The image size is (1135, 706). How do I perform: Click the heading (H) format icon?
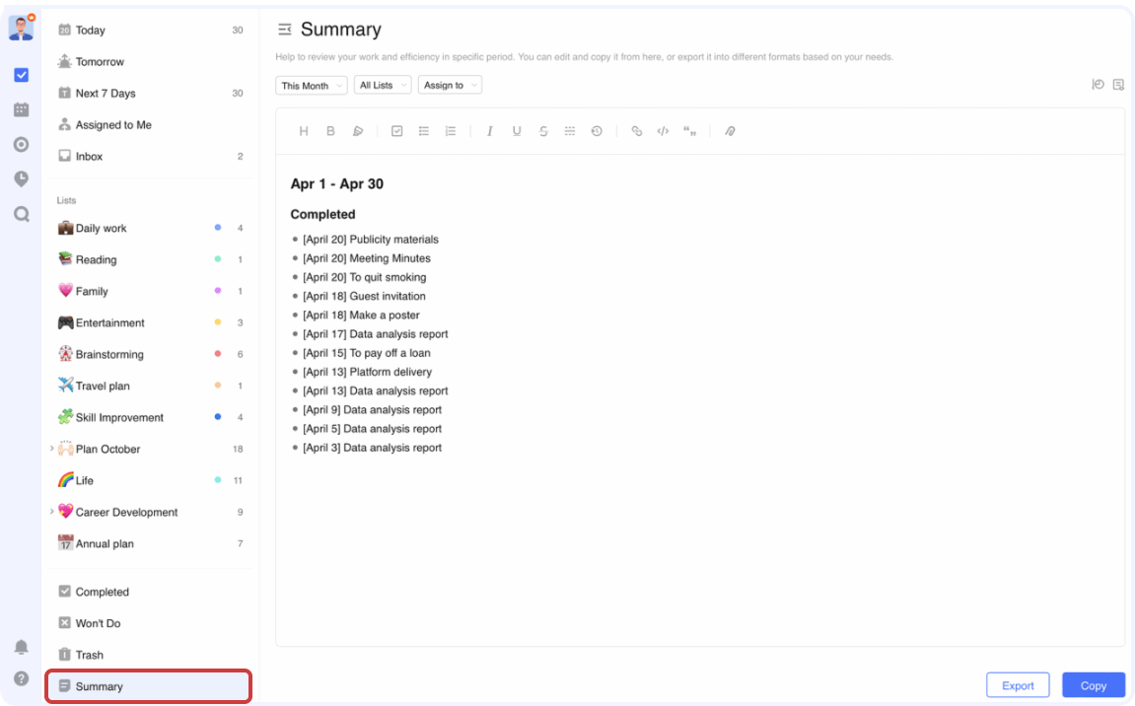304,131
